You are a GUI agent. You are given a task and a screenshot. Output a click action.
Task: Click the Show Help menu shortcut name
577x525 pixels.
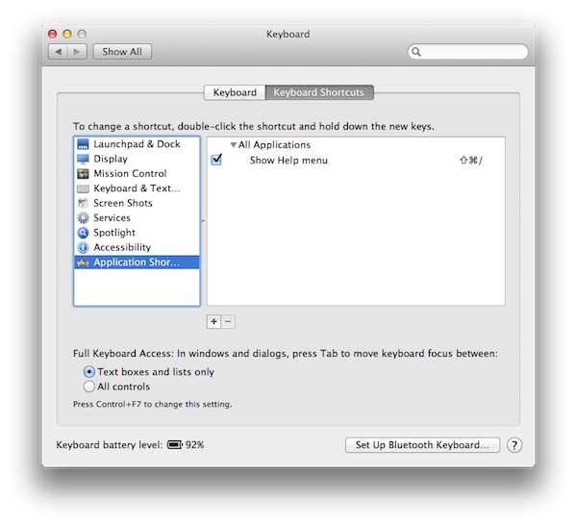[288, 161]
